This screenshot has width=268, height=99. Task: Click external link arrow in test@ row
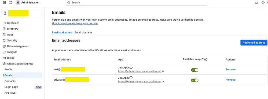[x=163, y=71]
